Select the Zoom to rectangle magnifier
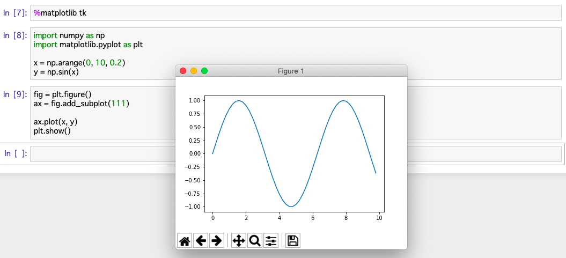 click(x=255, y=241)
